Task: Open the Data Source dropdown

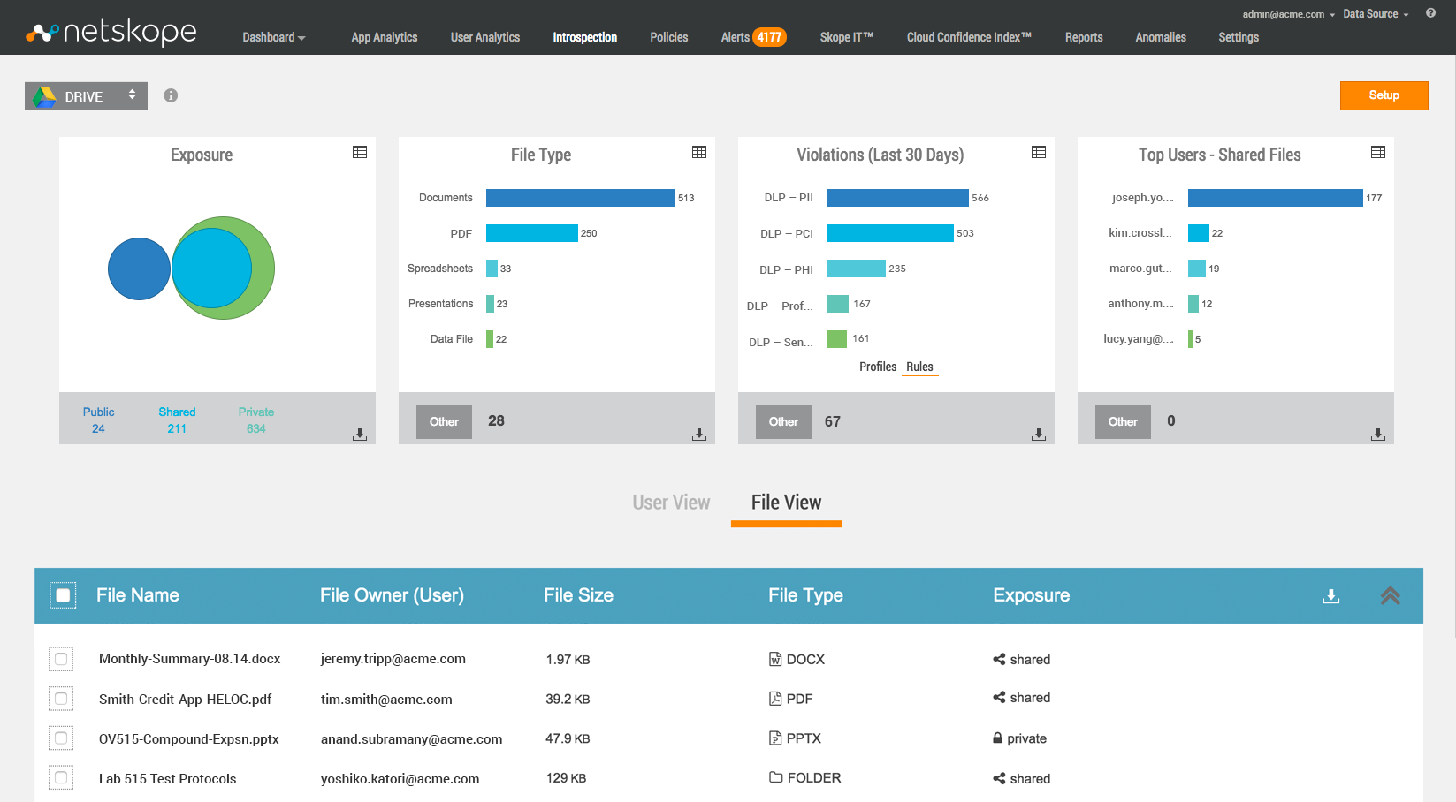Action: coord(1376,14)
